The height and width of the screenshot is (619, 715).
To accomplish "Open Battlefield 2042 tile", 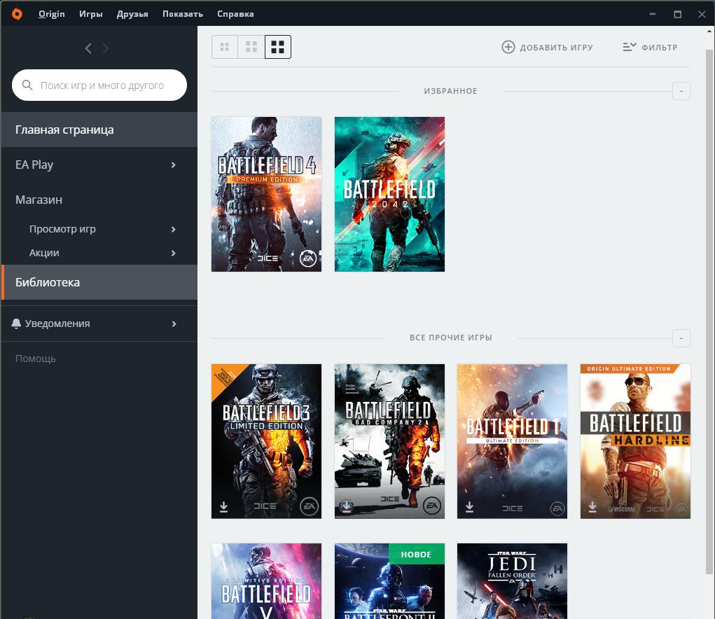I will 389,194.
